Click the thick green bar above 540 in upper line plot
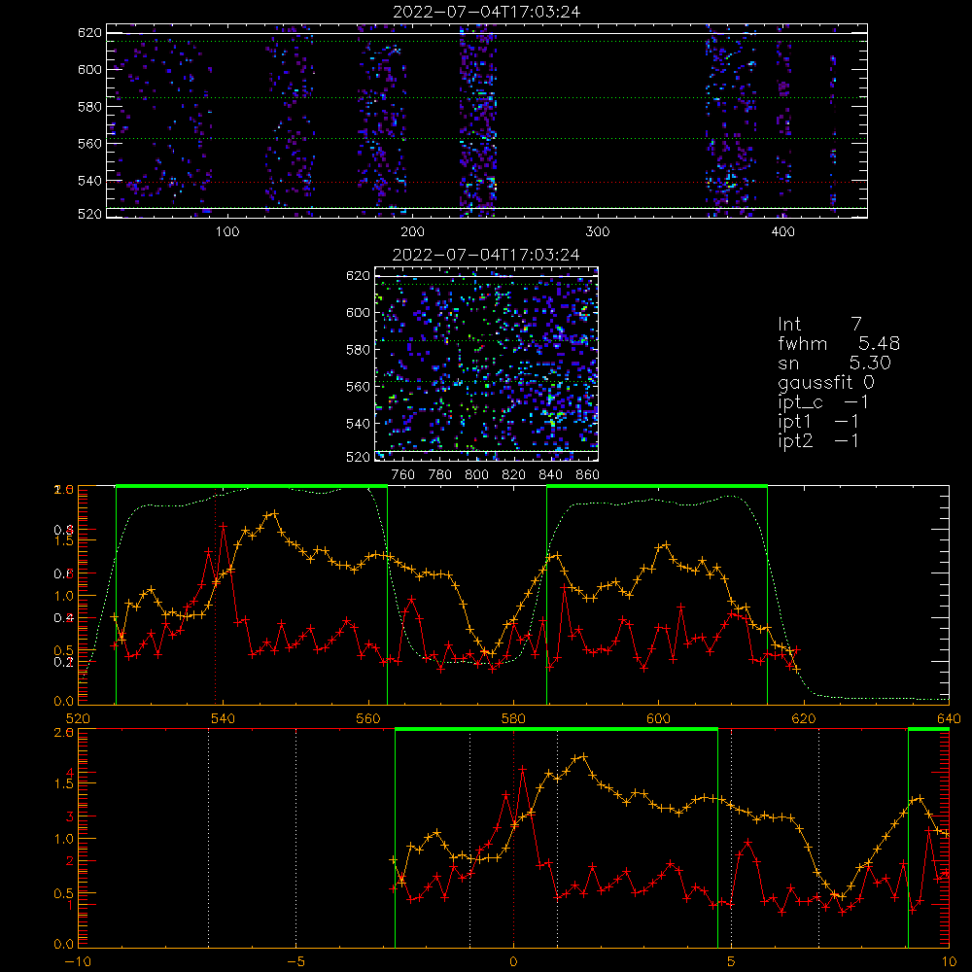Image resolution: width=972 pixels, height=972 pixels. coord(252,486)
